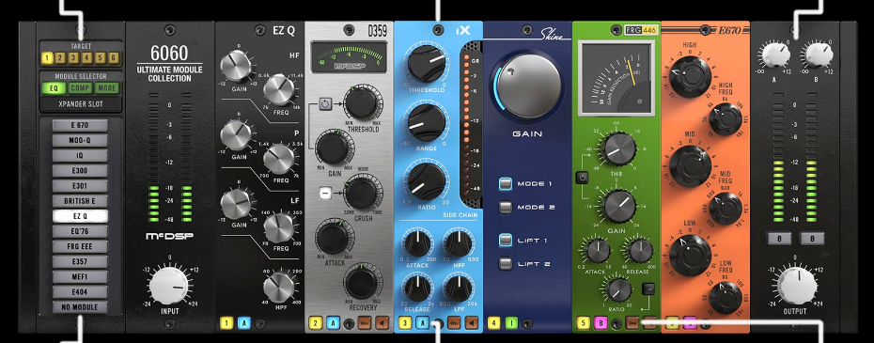Pick the BRITISH E module
874x343 pixels.
click(80, 201)
